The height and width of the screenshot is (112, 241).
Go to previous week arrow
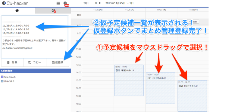coord(95,3)
